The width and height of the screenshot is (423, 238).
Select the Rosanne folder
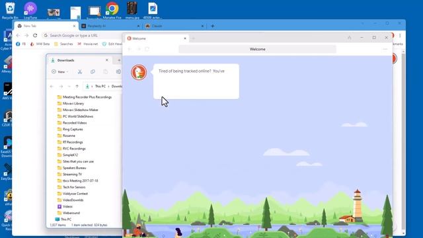tap(66, 136)
